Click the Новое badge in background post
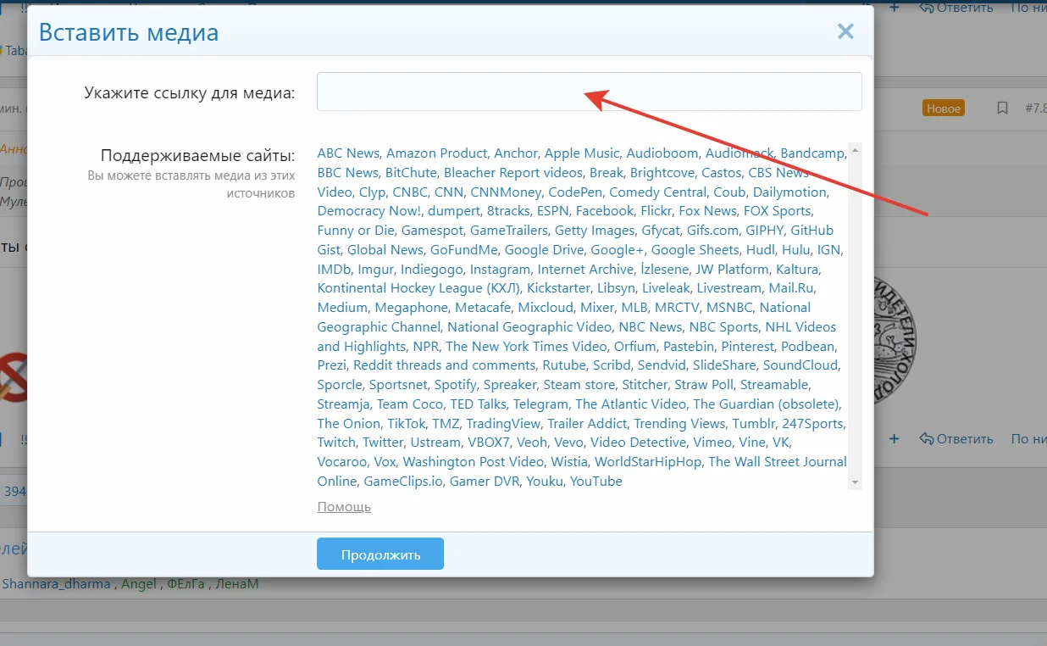The width and height of the screenshot is (1047, 646). coord(943,109)
